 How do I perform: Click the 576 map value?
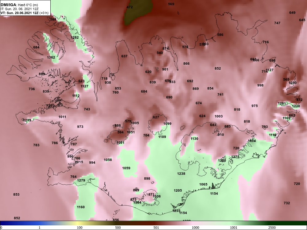(185, 47)
